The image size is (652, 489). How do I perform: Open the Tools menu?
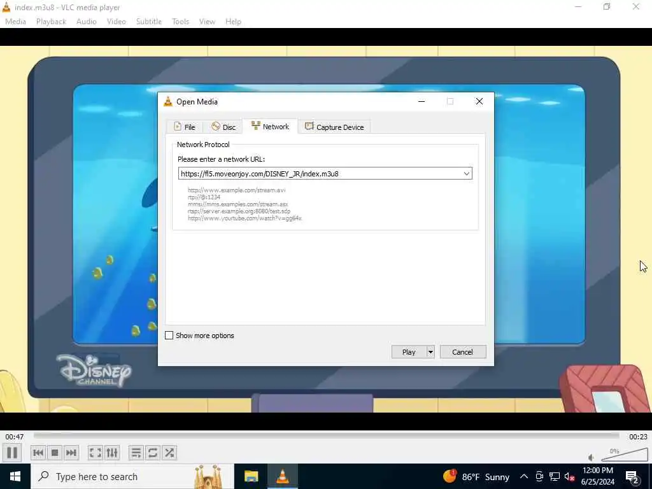[x=180, y=22]
